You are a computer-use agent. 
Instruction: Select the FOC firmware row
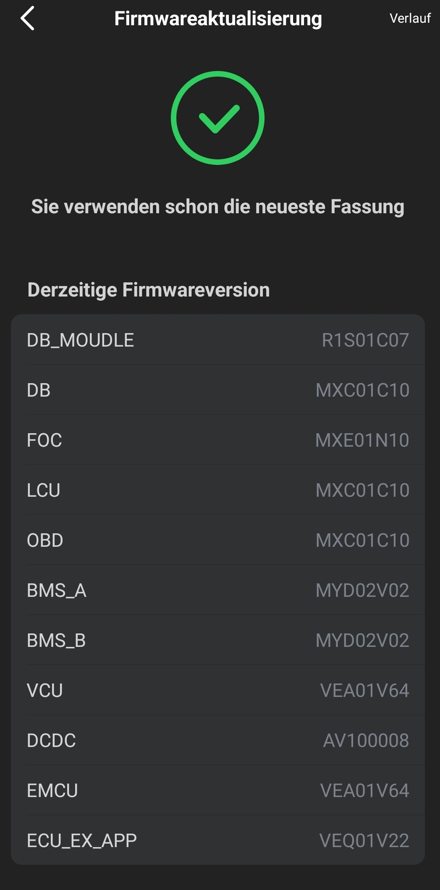(x=217, y=440)
